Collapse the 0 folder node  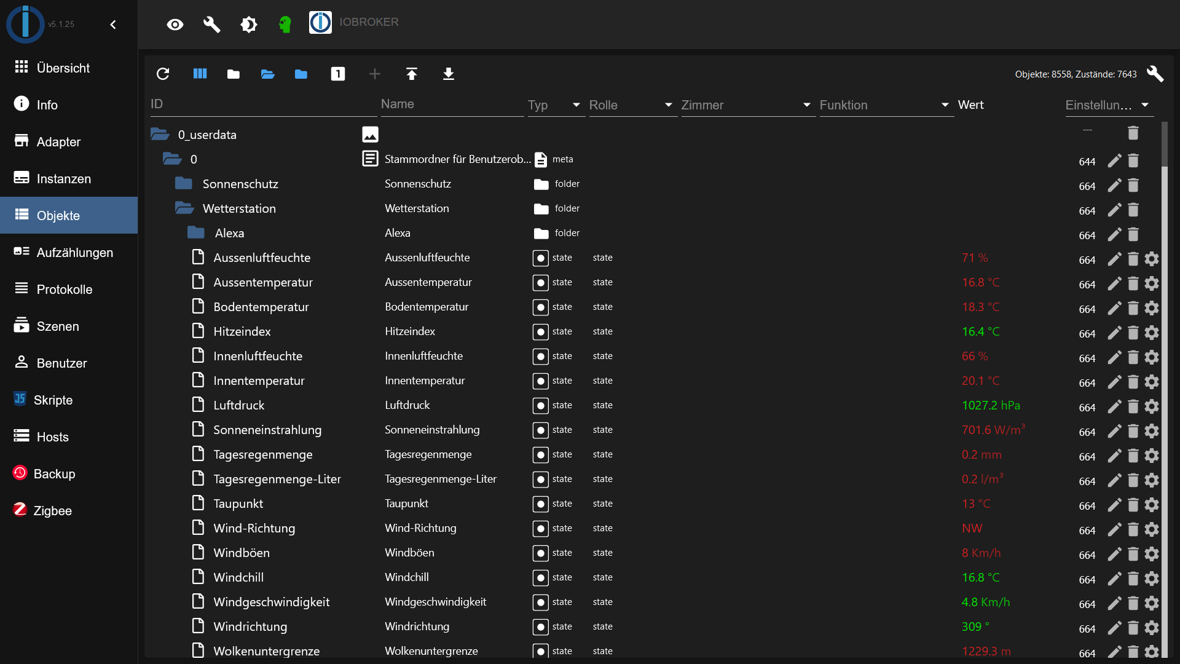[172, 159]
